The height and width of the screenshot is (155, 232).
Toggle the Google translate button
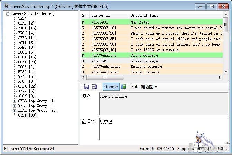pos(111,87)
